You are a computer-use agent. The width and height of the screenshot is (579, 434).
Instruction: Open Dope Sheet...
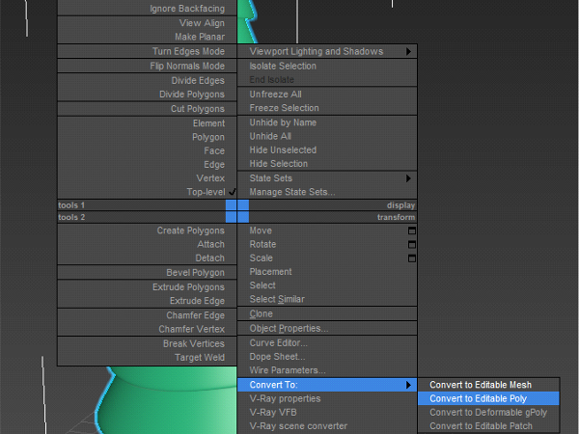tap(327, 357)
